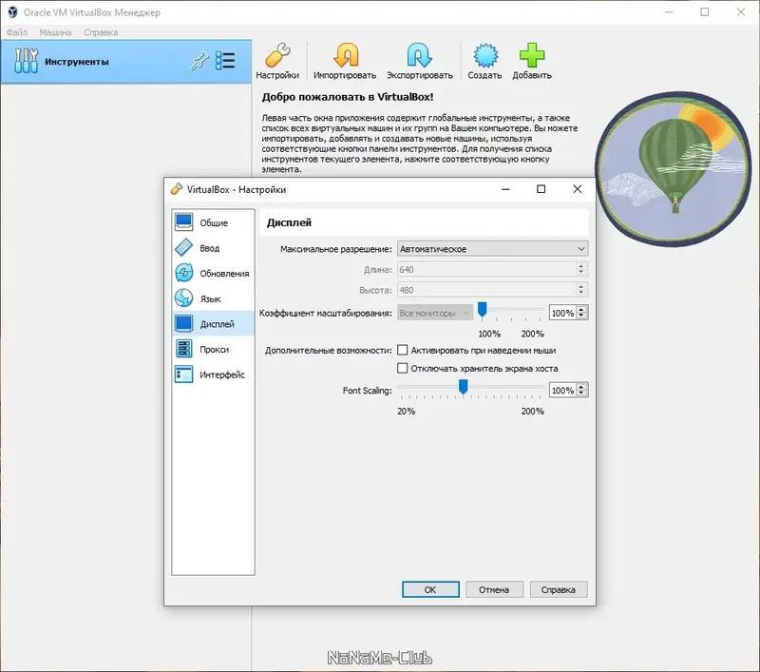Open the list menu icon in Инструменты row
Image resolution: width=760 pixels, height=672 pixels.
(225, 61)
